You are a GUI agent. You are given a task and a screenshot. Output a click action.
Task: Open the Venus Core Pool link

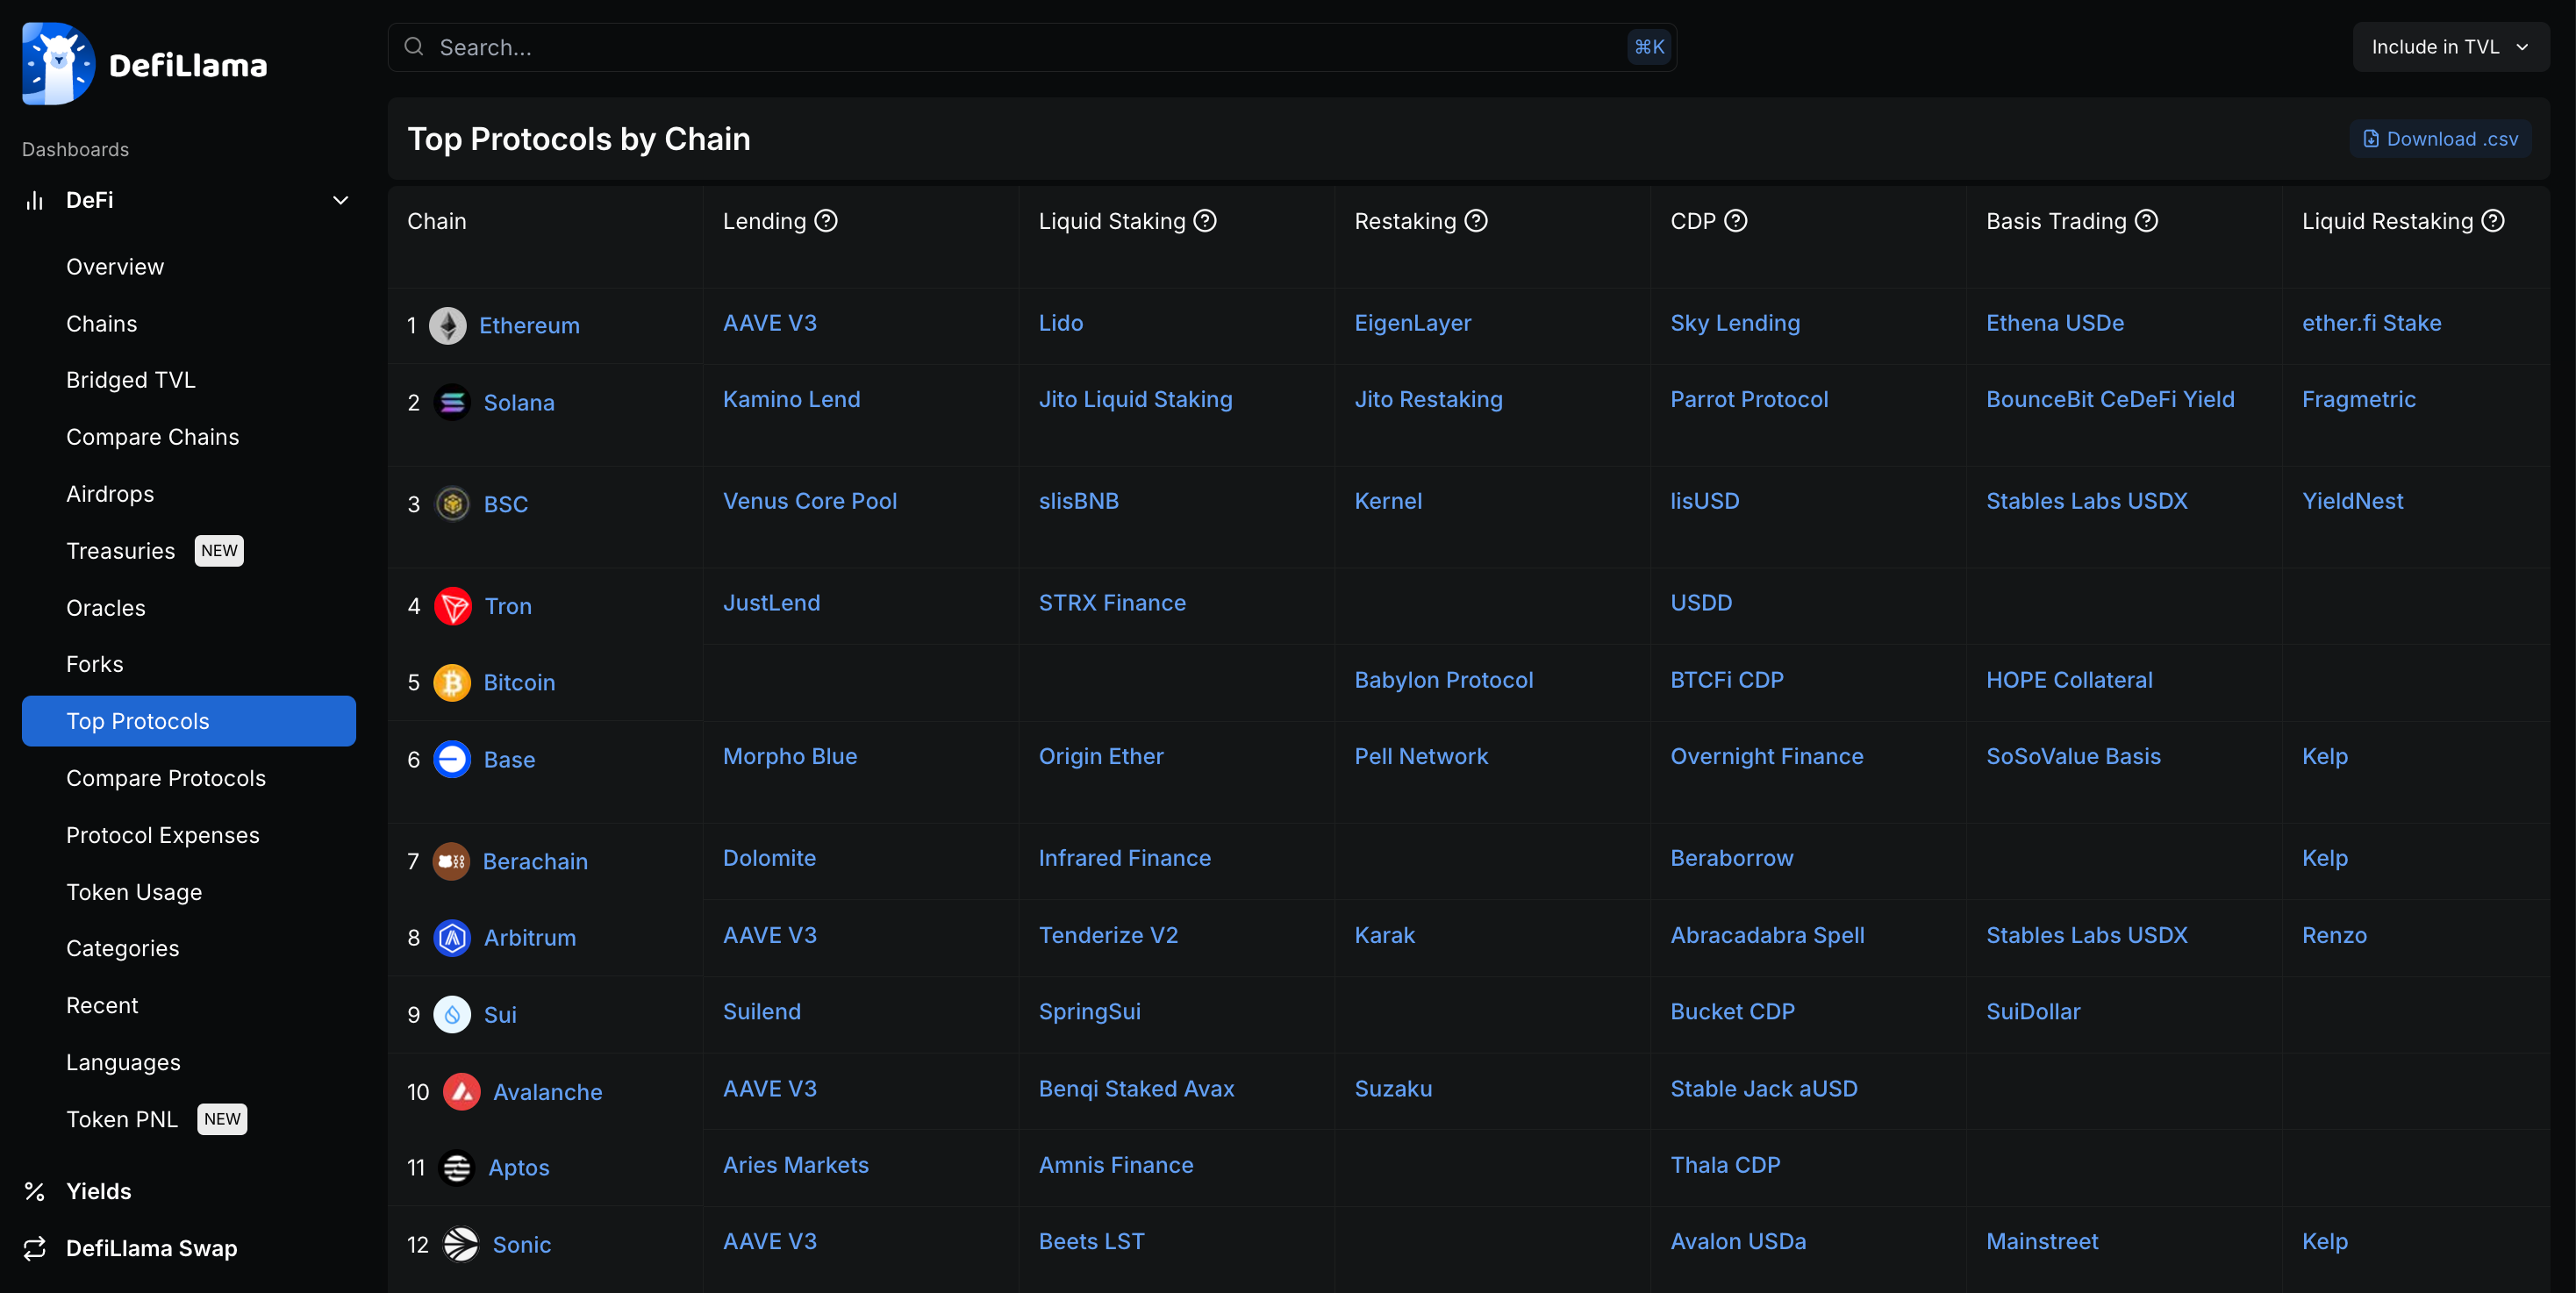point(810,501)
